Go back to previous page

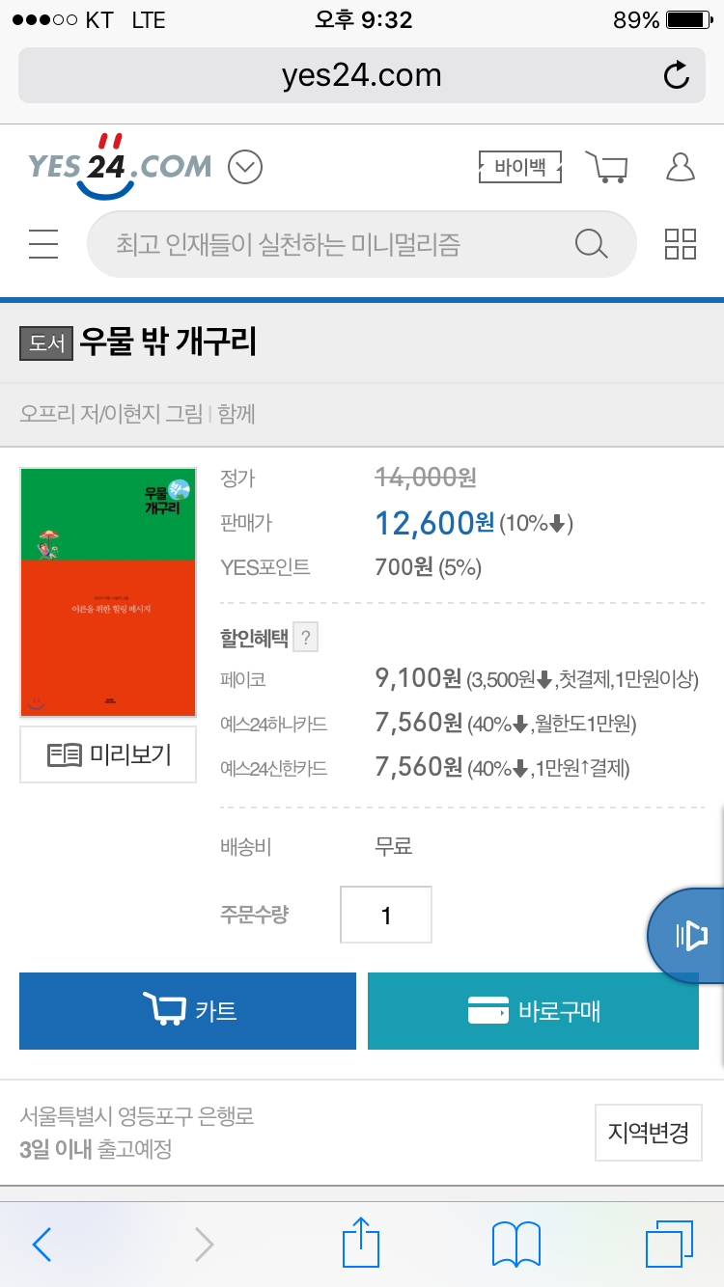click(42, 1245)
